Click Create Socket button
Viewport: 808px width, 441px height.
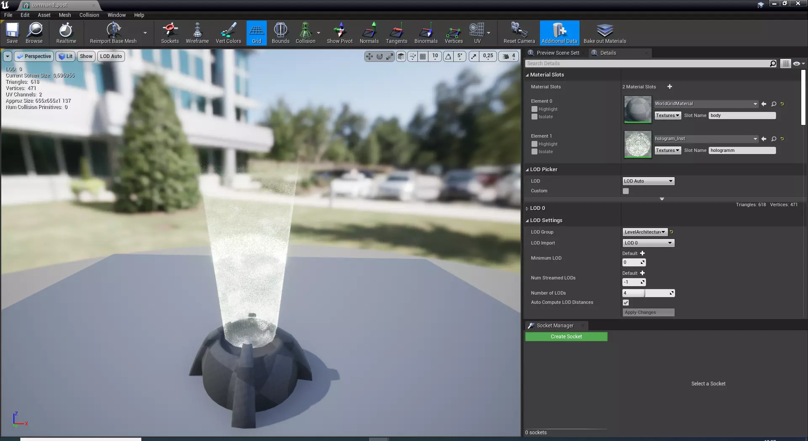coord(566,337)
